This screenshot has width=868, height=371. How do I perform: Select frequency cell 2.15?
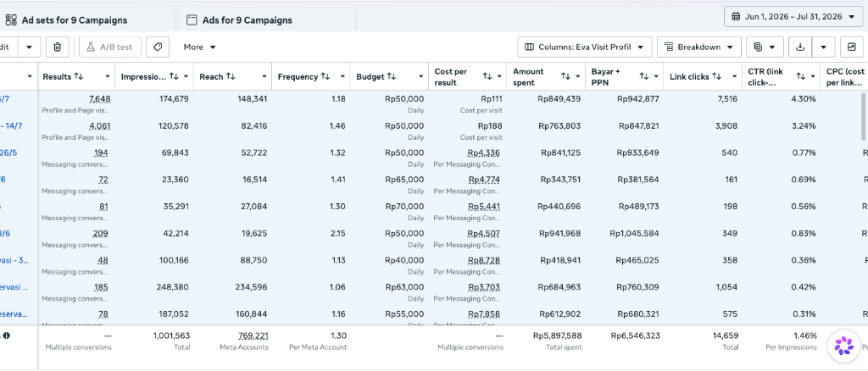[x=338, y=233]
